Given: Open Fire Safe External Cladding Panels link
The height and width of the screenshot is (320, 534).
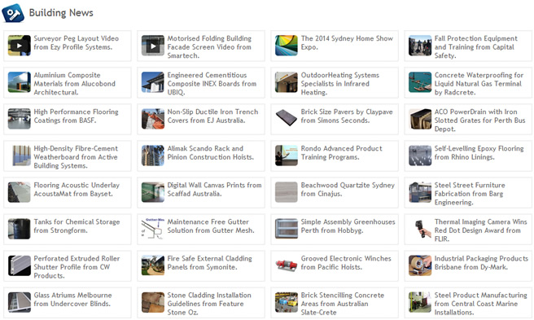Looking at the screenshot, I should point(209,263).
